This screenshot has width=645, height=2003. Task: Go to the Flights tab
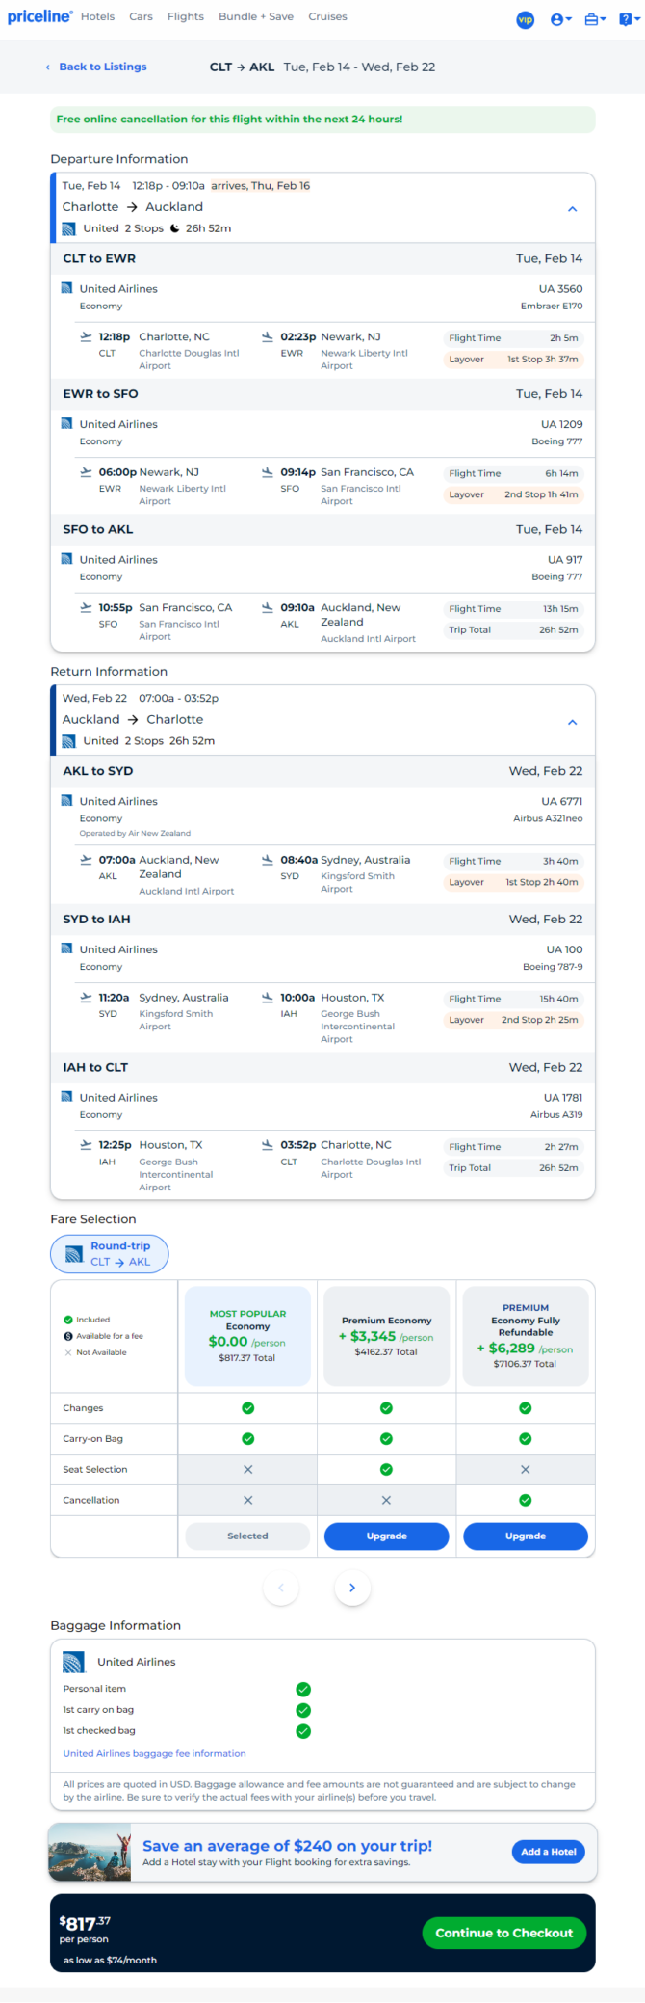pyautogui.click(x=186, y=16)
